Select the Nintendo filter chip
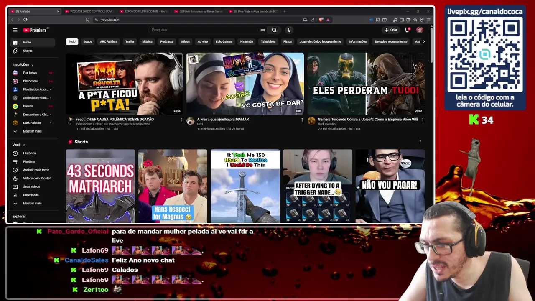535x301 pixels. tap(247, 42)
